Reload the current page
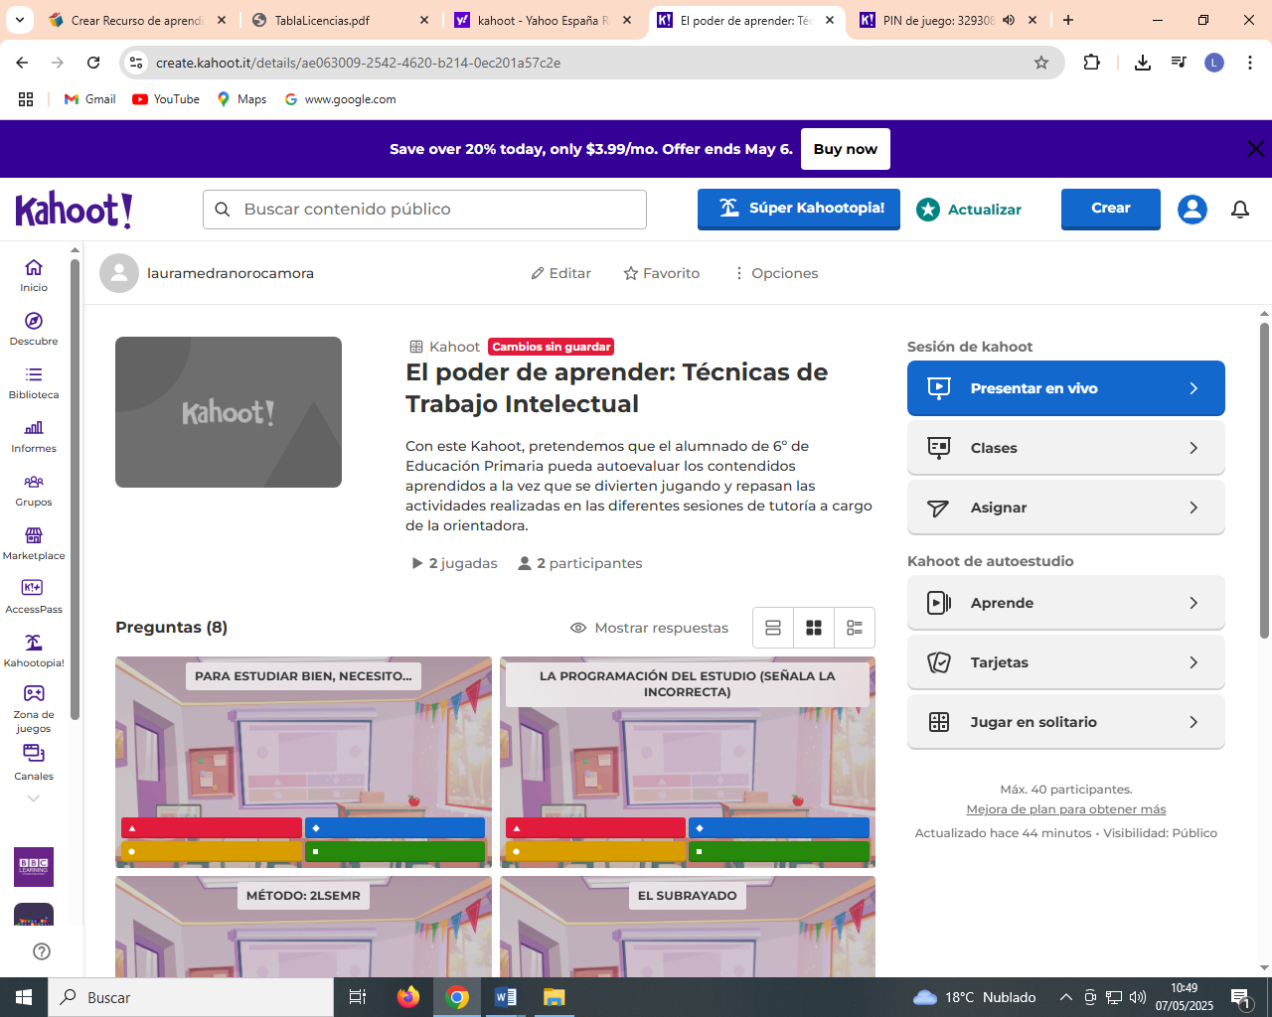Screen dimensions: 1272x1017 coord(93,63)
